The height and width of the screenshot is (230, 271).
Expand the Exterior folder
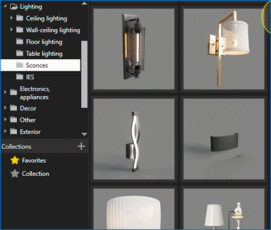(x=5, y=131)
